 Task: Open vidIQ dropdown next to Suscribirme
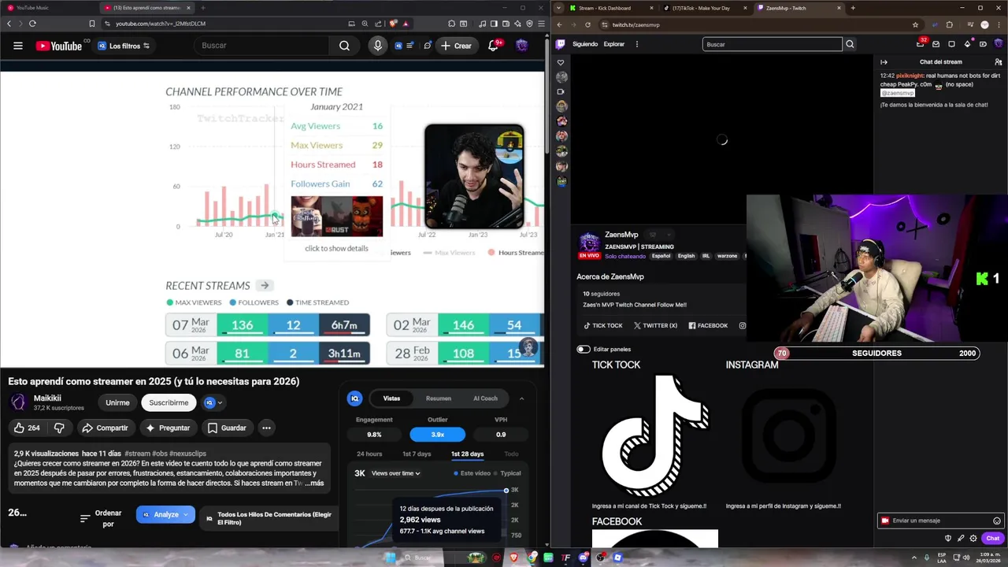point(213,402)
